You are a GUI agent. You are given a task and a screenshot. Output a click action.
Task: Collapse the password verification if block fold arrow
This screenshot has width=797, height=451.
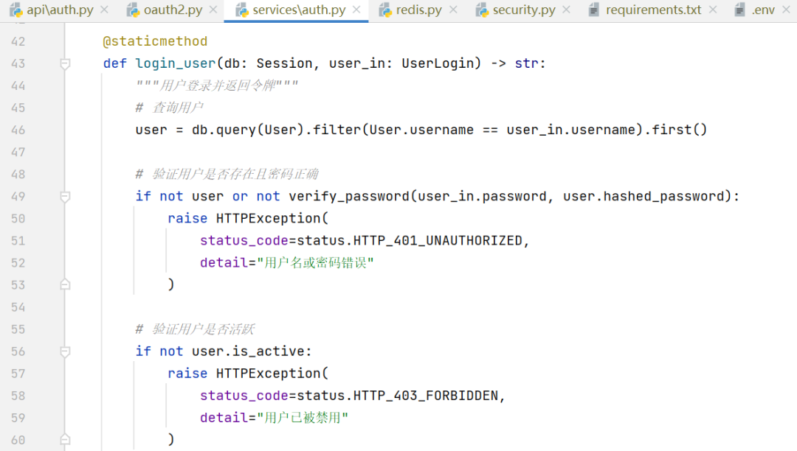click(65, 196)
